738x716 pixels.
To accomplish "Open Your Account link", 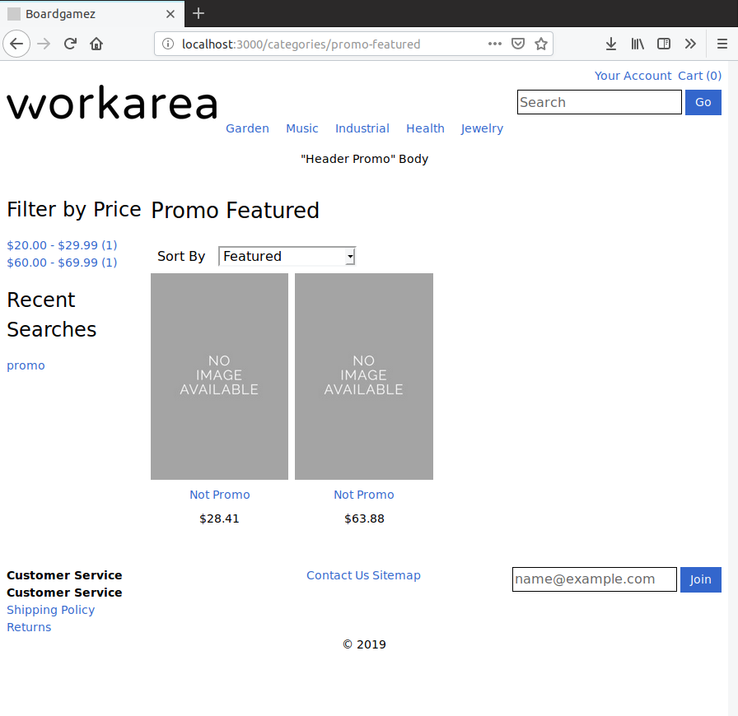I will [x=633, y=76].
